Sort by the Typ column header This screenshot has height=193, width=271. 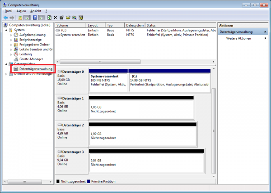[x=115, y=25]
